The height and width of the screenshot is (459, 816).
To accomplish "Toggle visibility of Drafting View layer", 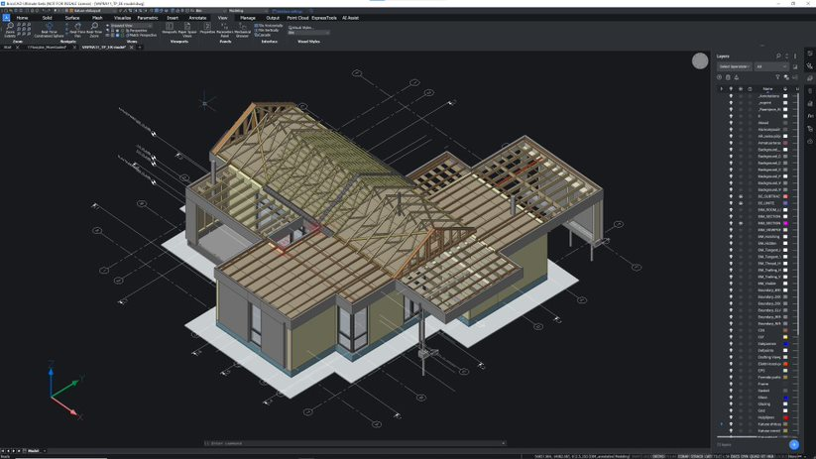I will (731, 357).
